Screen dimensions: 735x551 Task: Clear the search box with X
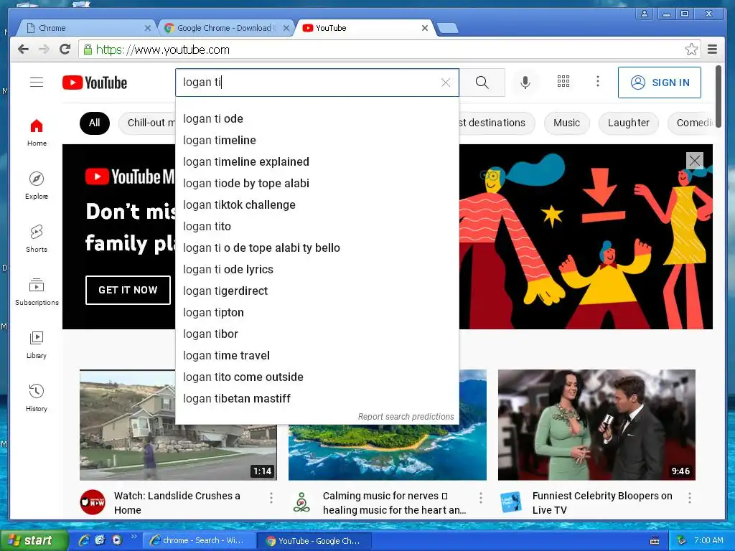[x=446, y=83]
